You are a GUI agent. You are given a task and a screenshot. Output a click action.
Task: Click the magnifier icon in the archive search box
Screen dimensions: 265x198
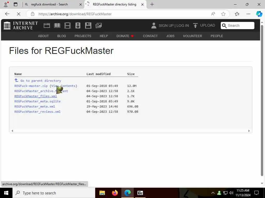point(224,26)
